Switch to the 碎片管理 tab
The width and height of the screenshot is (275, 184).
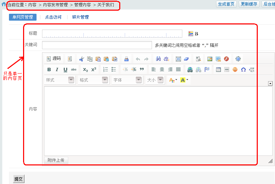pyautogui.click(x=80, y=17)
